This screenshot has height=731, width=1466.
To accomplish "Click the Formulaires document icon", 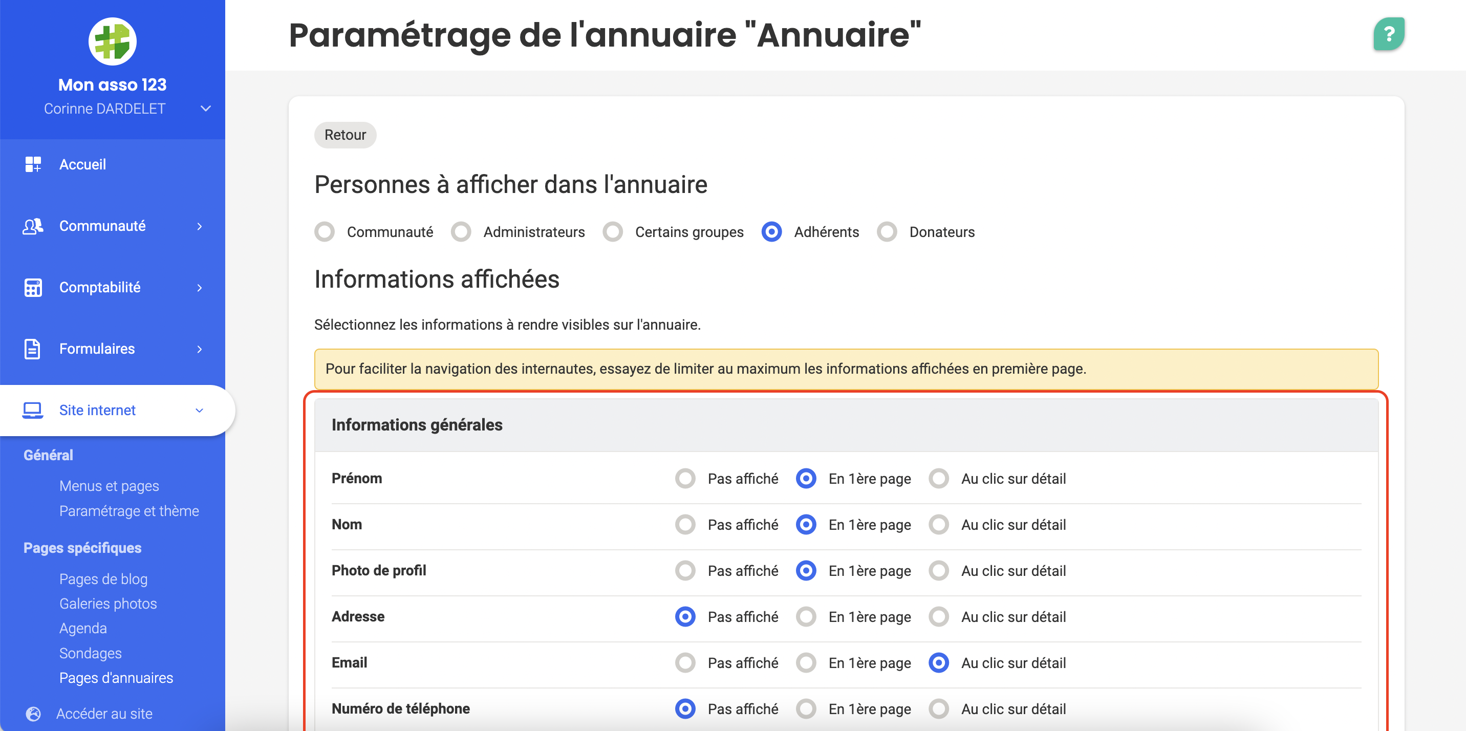I will [x=32, y=349].
